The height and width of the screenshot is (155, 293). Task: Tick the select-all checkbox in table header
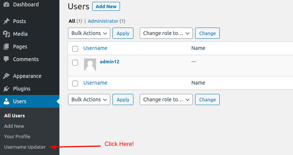point(75,48)
